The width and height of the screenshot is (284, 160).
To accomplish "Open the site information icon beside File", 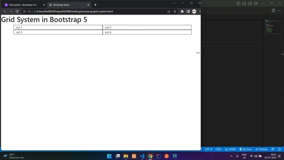I will click(24, 11).
